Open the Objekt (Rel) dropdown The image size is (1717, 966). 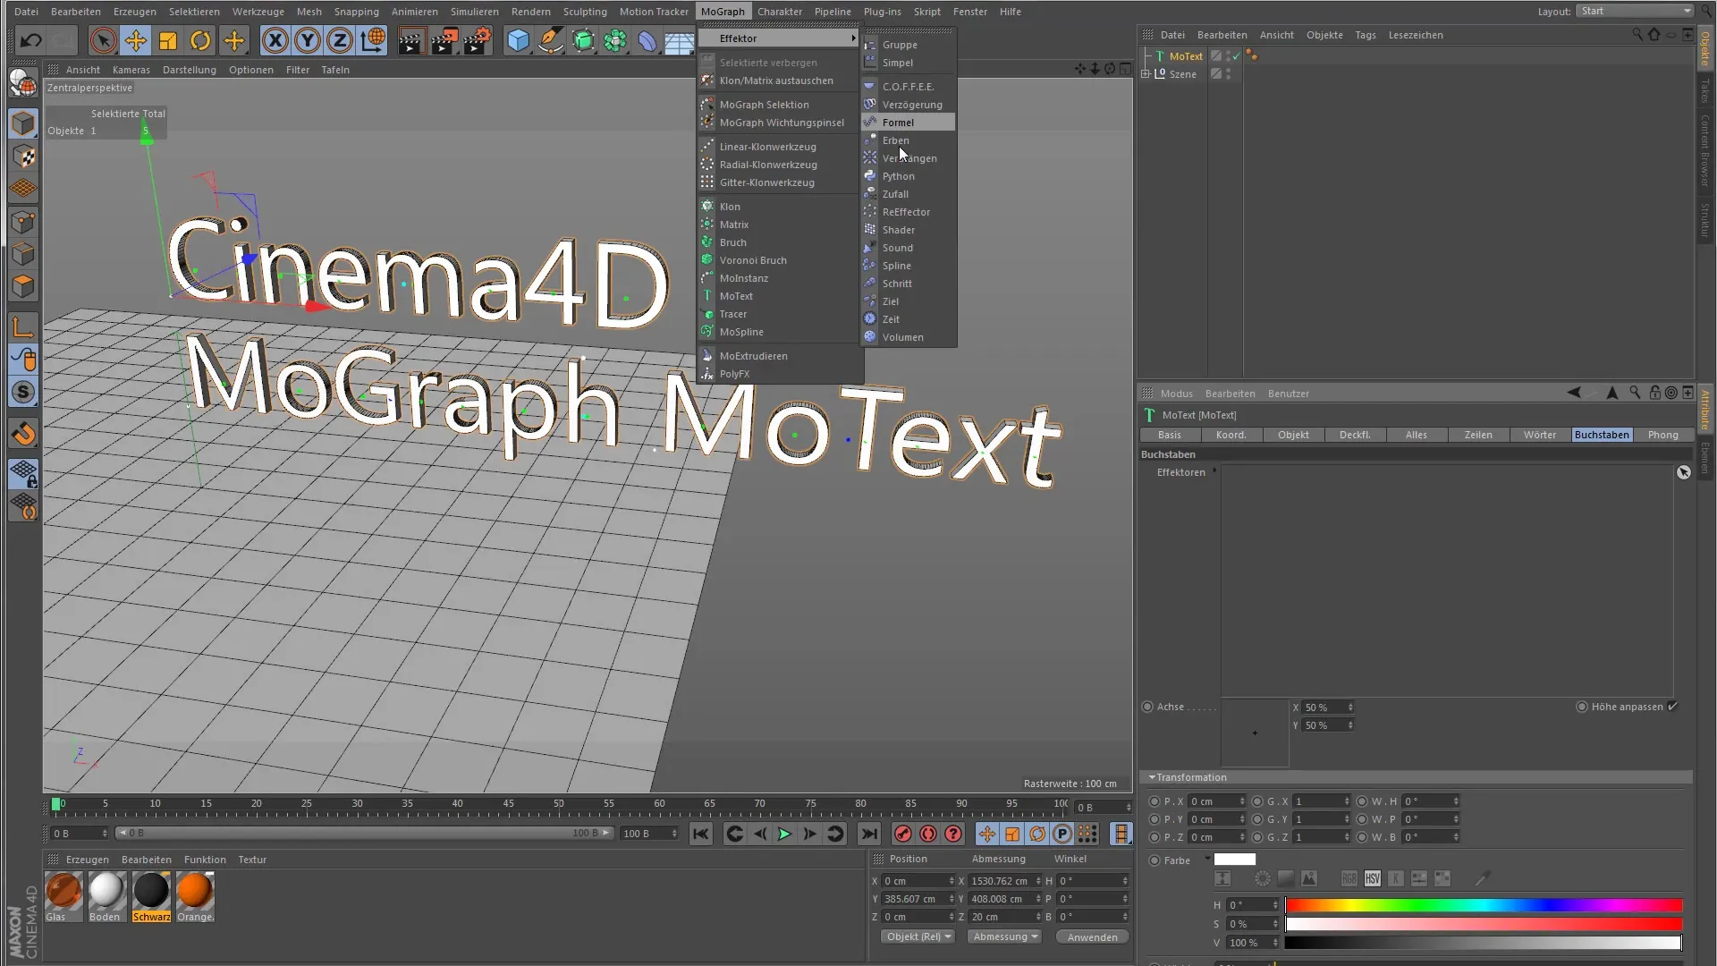[x=918, y=936]
